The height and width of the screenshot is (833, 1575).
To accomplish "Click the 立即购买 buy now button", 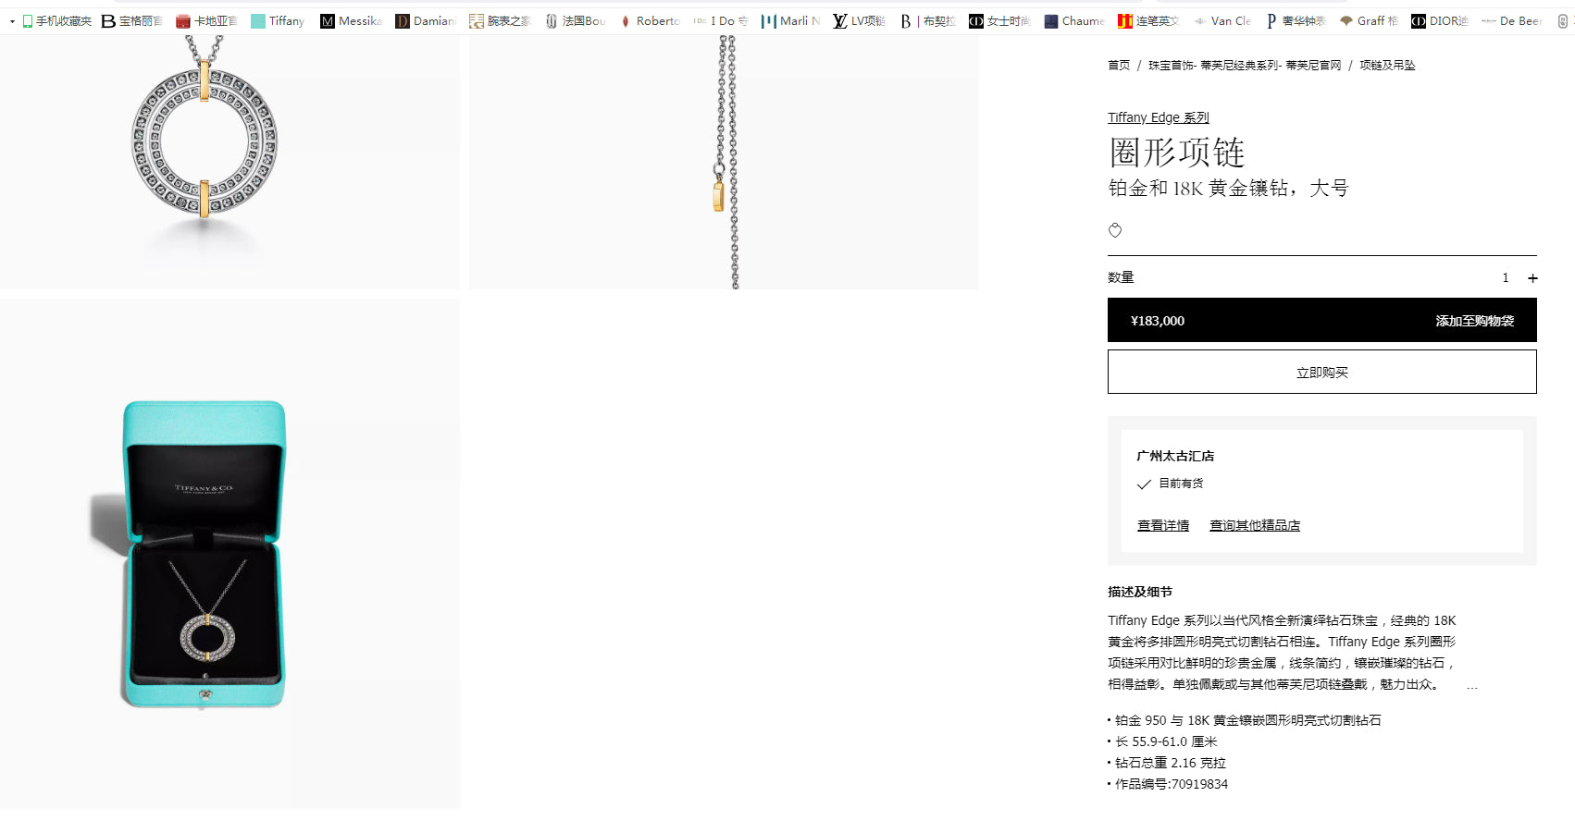I will 1322,372.
